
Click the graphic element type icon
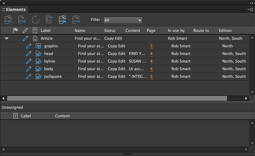(x=38, y=46)
